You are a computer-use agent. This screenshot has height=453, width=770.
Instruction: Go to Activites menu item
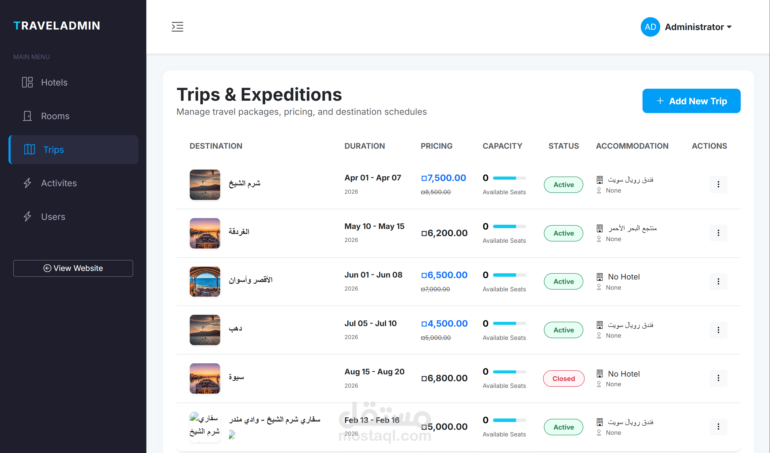[59, 183]
